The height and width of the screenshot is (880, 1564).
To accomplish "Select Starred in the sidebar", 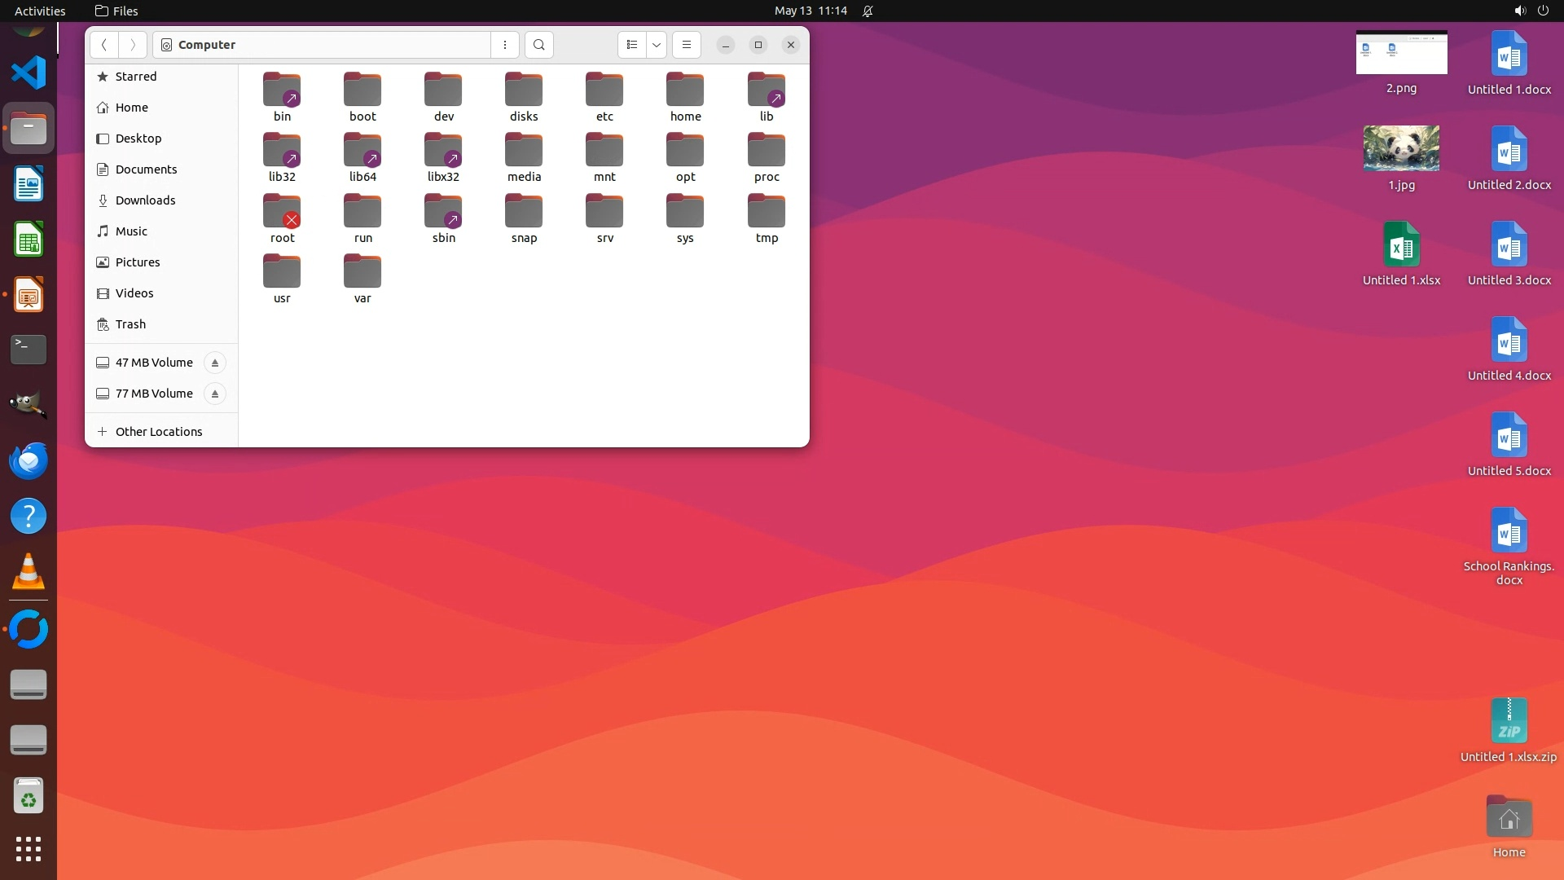I will pyautogui.click(x=135, y=77).
